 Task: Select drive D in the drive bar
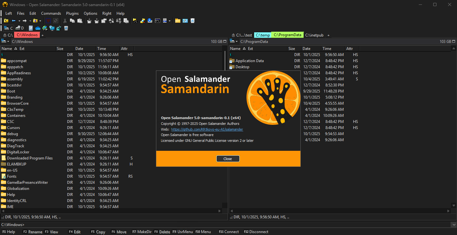click(x=20, y=28)
